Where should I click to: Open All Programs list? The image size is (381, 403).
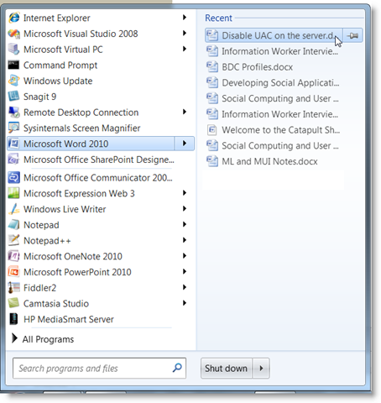(x=43, y=339)
